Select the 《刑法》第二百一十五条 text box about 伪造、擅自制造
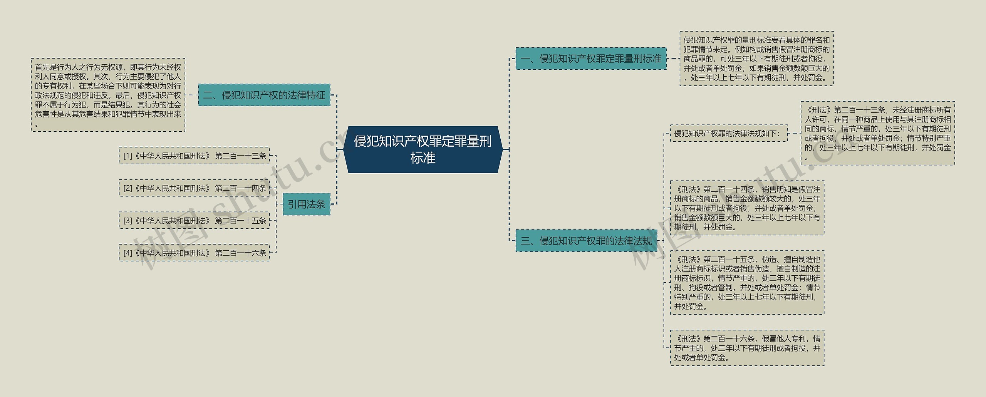Image resolution: width=986 pixels, height=397 pixels. pos(747,283)
